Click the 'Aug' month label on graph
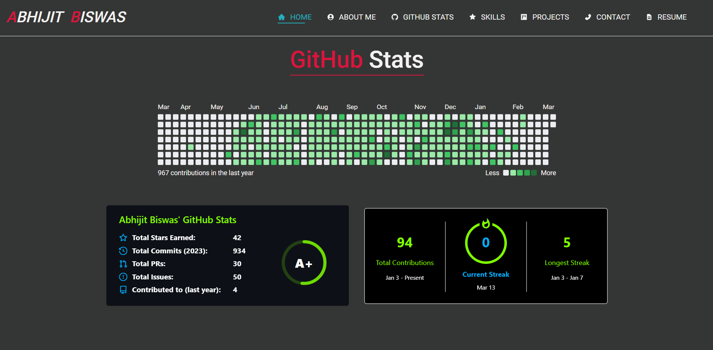This screenshot has height=350, width=713. pyautogui.click(x=322, y=107)
